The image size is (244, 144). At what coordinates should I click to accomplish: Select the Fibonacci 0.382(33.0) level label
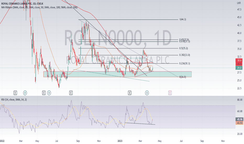[185, 55]
